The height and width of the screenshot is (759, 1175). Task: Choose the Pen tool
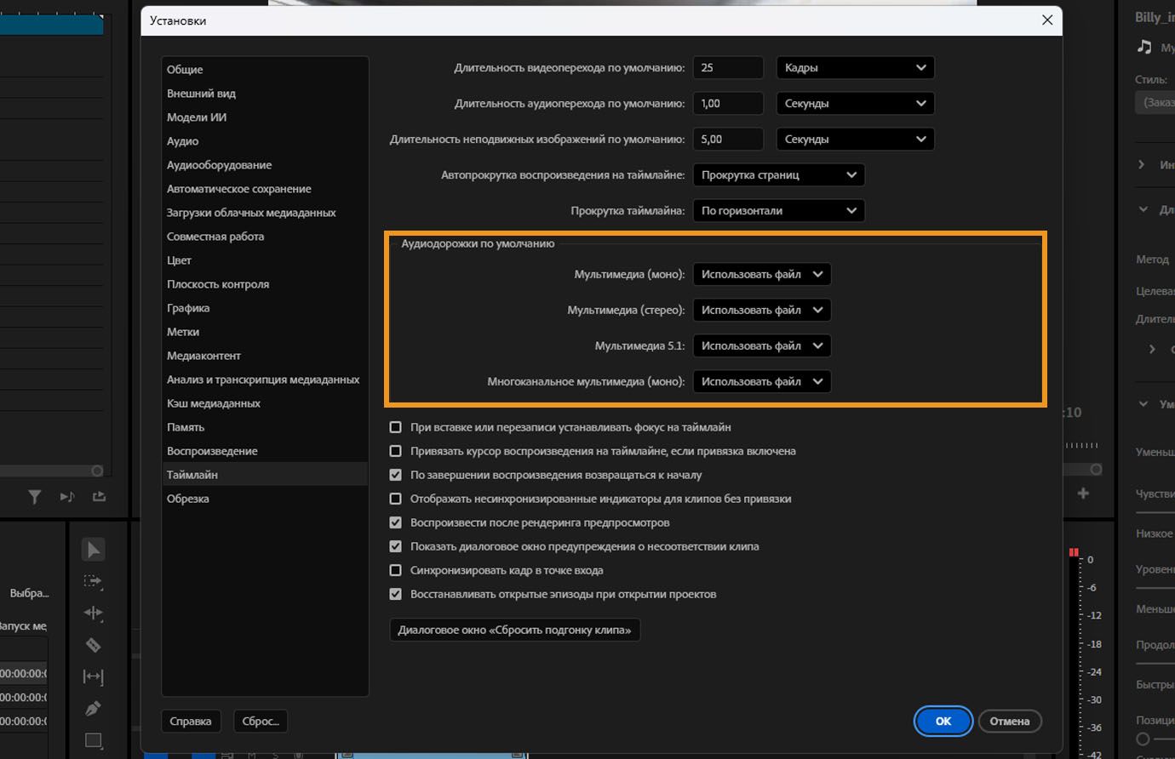pos(93,708)
